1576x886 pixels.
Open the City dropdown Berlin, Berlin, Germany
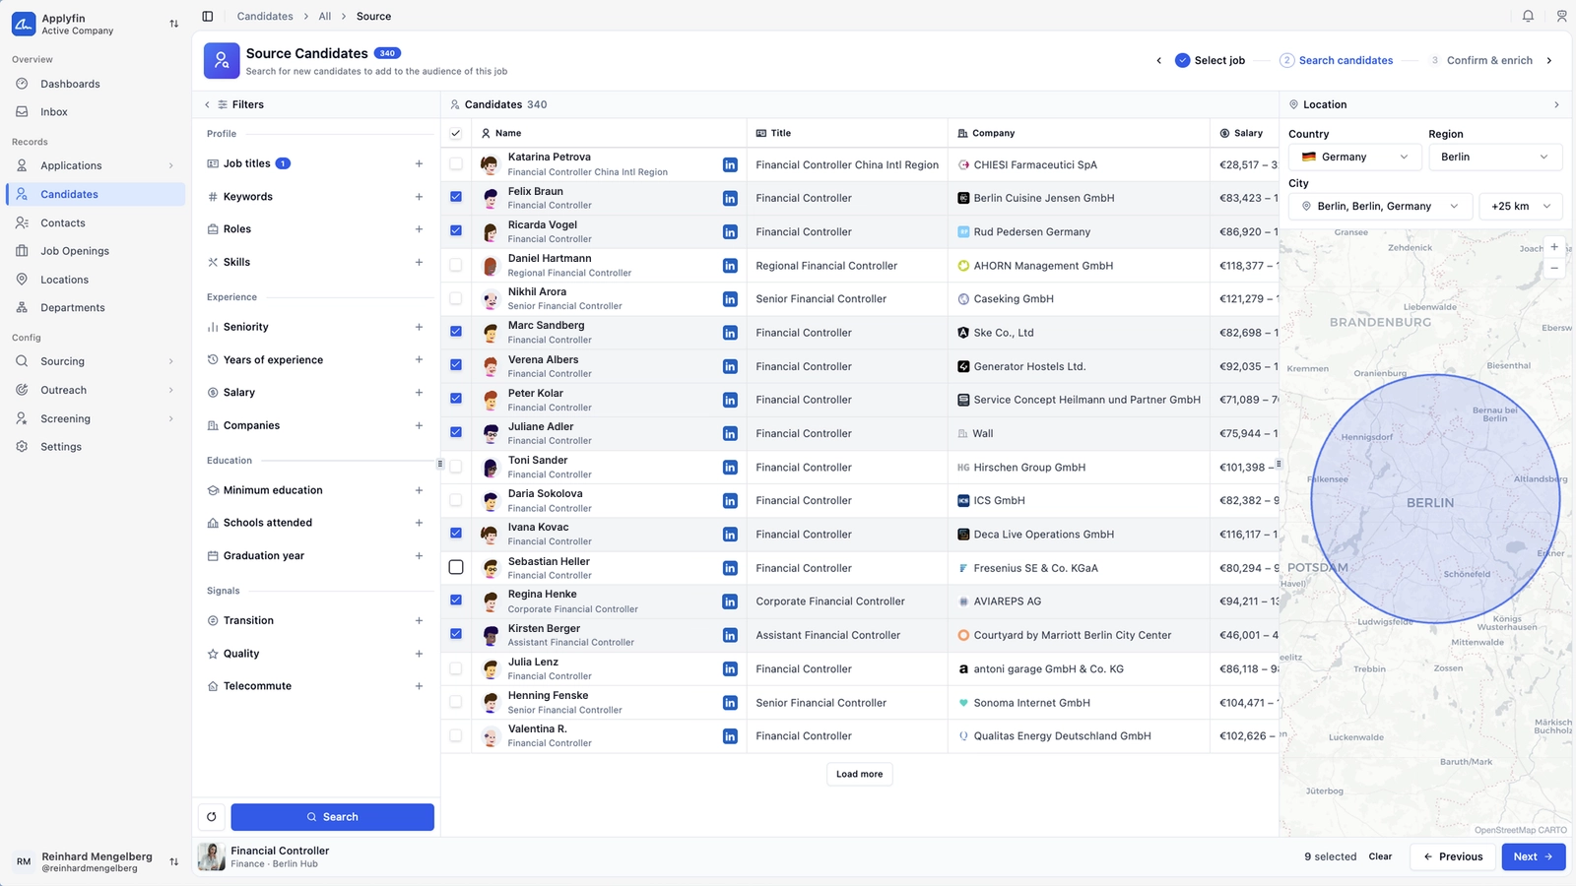[x=1380, y=207]
